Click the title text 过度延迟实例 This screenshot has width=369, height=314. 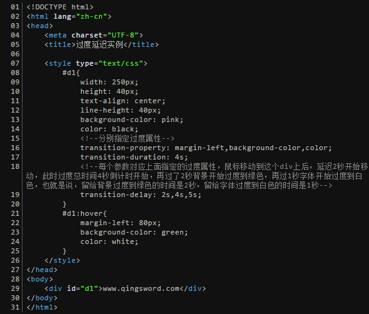point(99,44)
